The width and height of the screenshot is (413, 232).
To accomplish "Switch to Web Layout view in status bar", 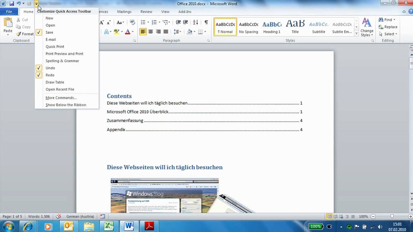I will pyautogui.click(x=341, y=217).
